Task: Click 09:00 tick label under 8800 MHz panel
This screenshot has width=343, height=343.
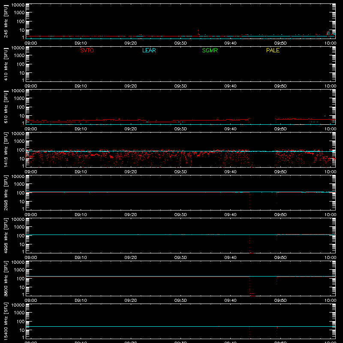Action: point(30,301)
